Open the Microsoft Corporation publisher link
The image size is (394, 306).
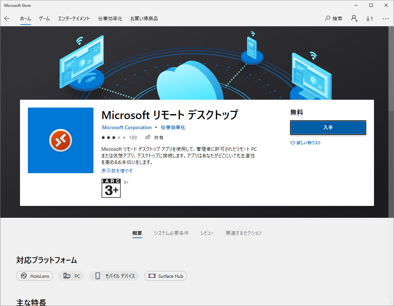tap(127, 128)
